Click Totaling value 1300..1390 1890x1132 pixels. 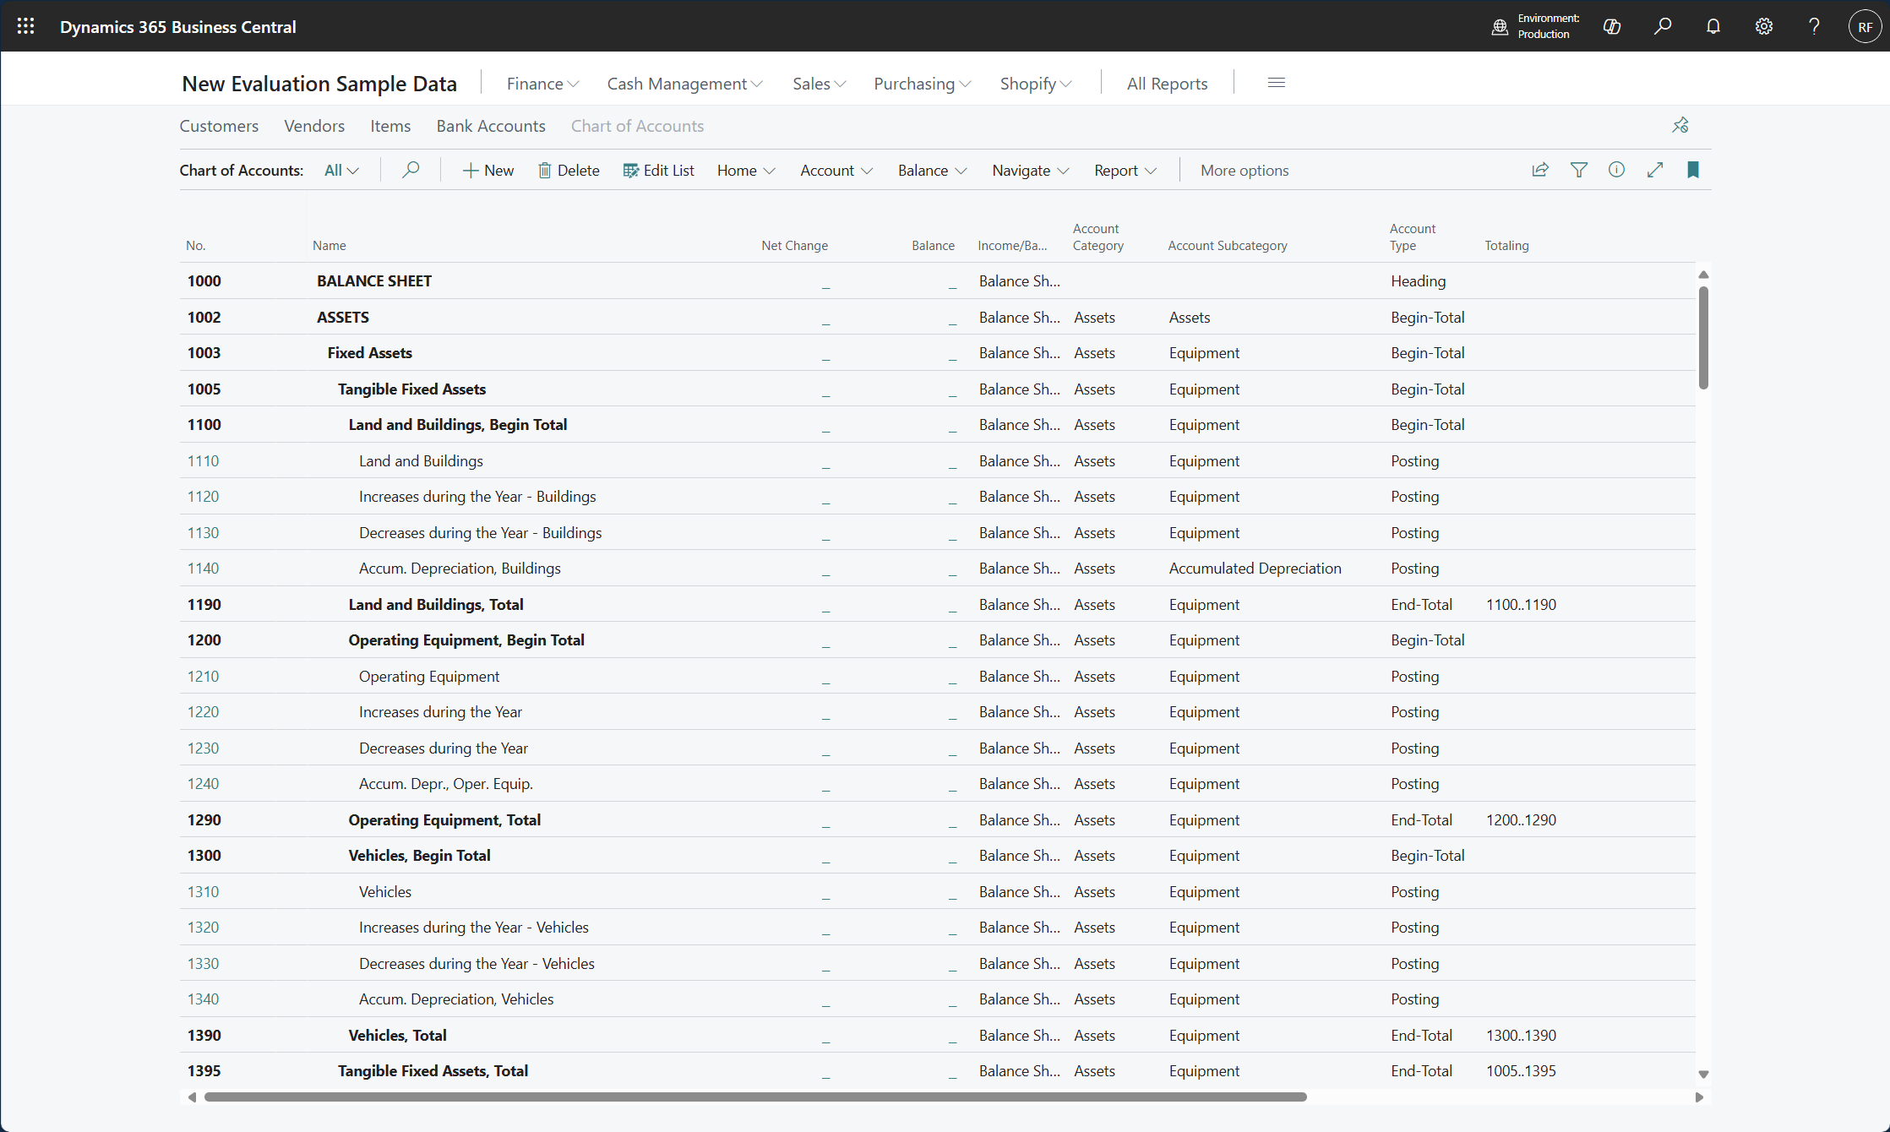click(x=1521, y=1036)
